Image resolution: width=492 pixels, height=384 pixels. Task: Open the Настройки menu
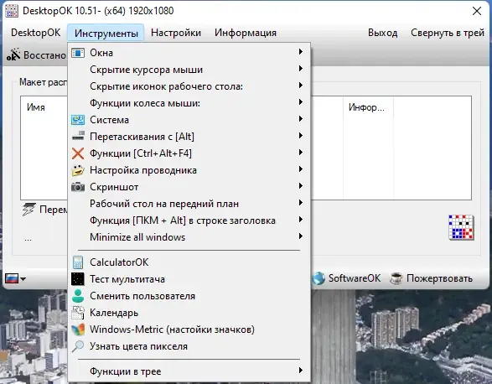[x=176, y=33]
